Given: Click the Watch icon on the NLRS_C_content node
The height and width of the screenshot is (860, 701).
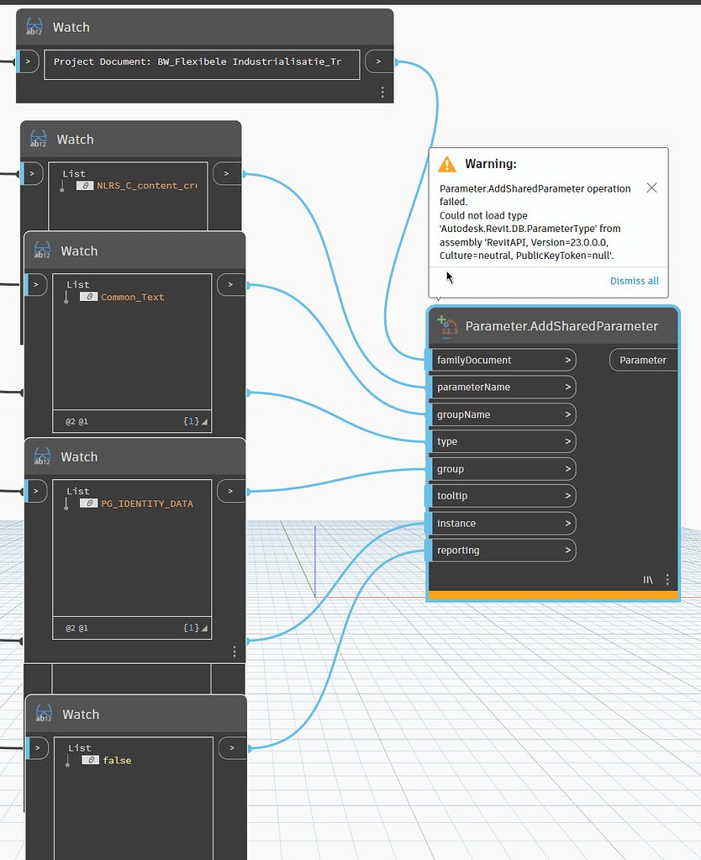Looking at the screenshot, I should [x=39, y=140].
